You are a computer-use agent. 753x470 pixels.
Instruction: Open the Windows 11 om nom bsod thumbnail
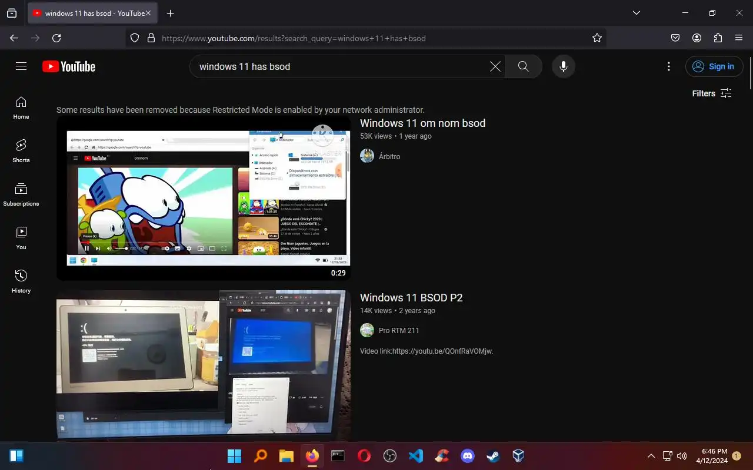click(204, 198)
